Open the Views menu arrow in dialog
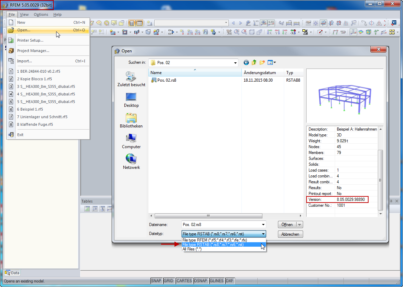This screenshot has width=403, height=287. 275,62
